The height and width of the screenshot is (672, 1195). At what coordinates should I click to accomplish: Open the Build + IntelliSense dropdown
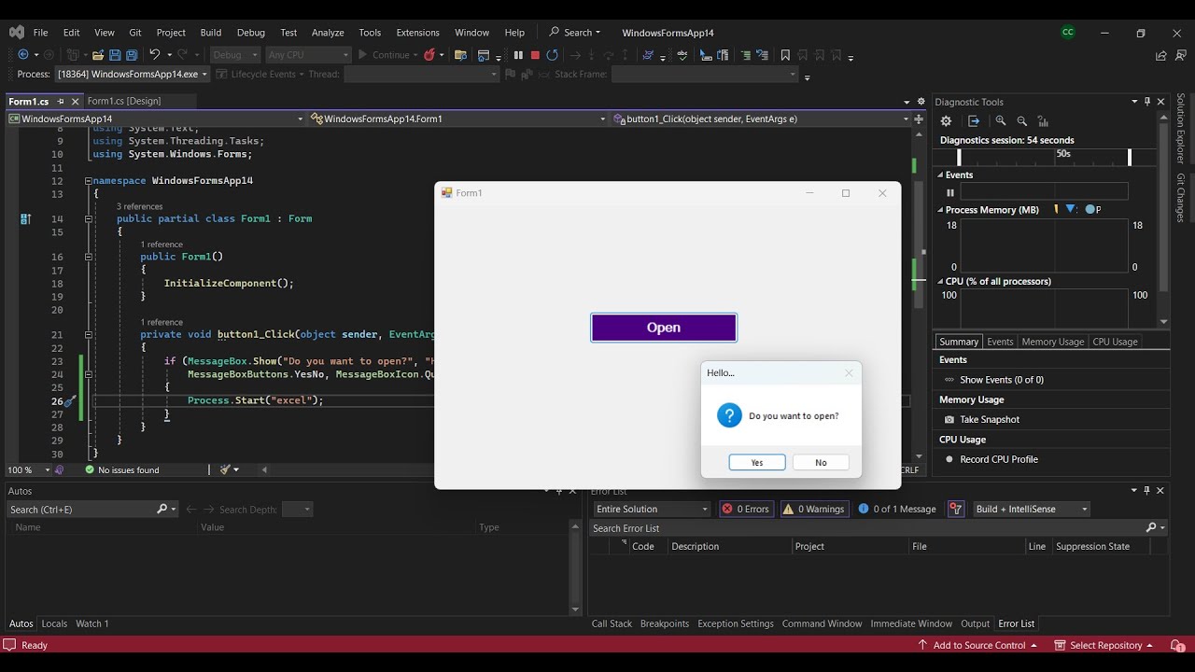[x=1031, y=509]
